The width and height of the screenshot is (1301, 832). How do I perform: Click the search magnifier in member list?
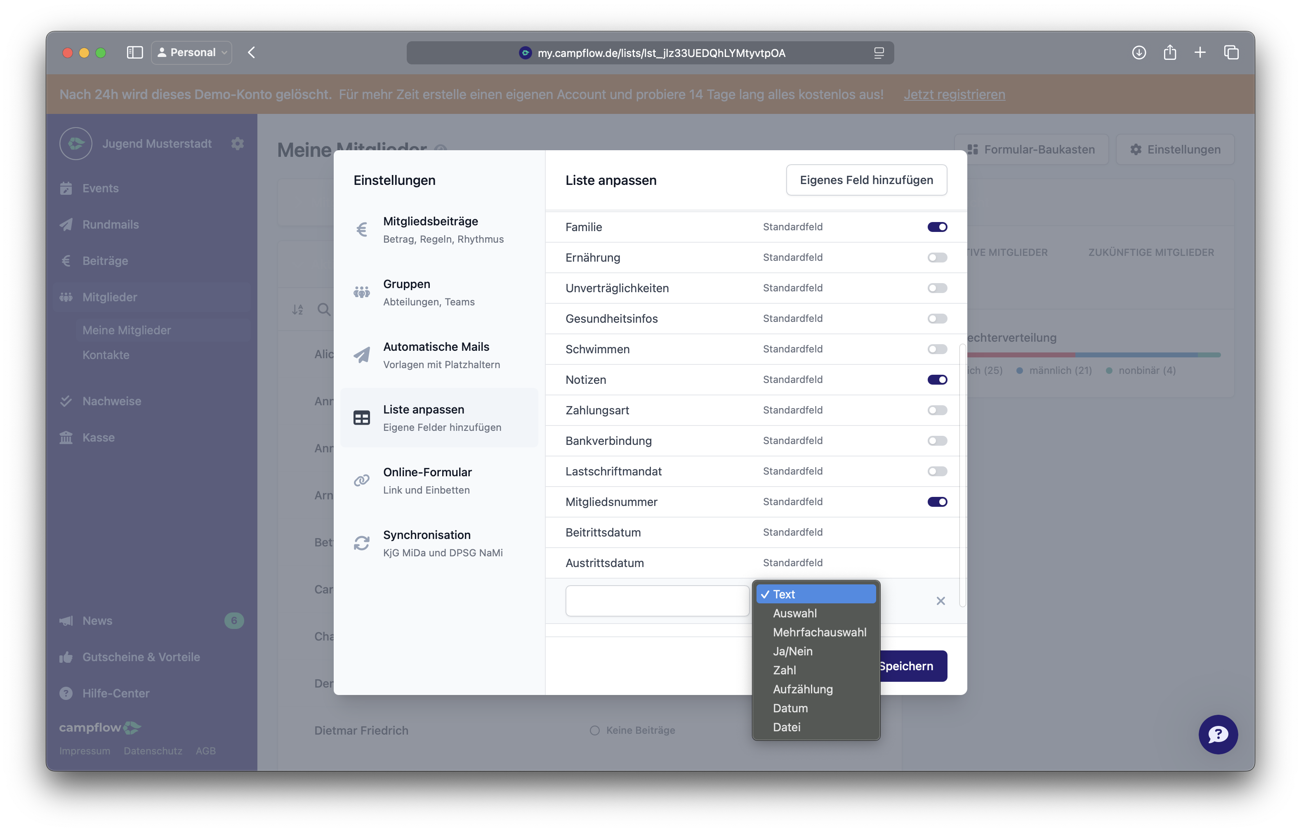point(324,310)
